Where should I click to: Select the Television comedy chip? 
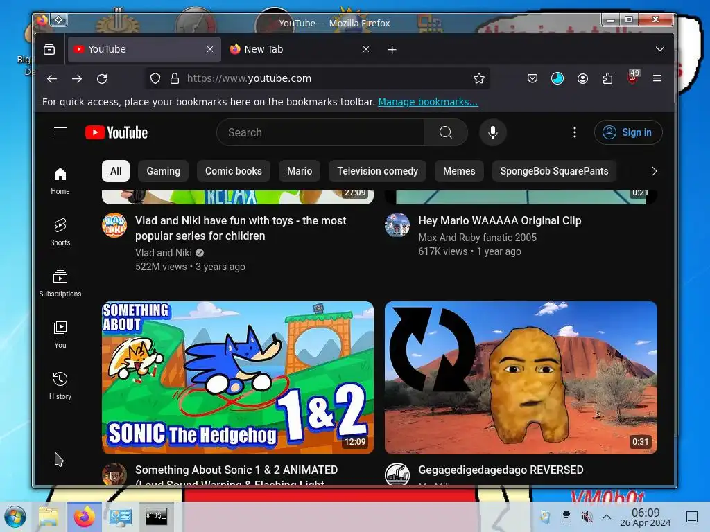(378, 171)
